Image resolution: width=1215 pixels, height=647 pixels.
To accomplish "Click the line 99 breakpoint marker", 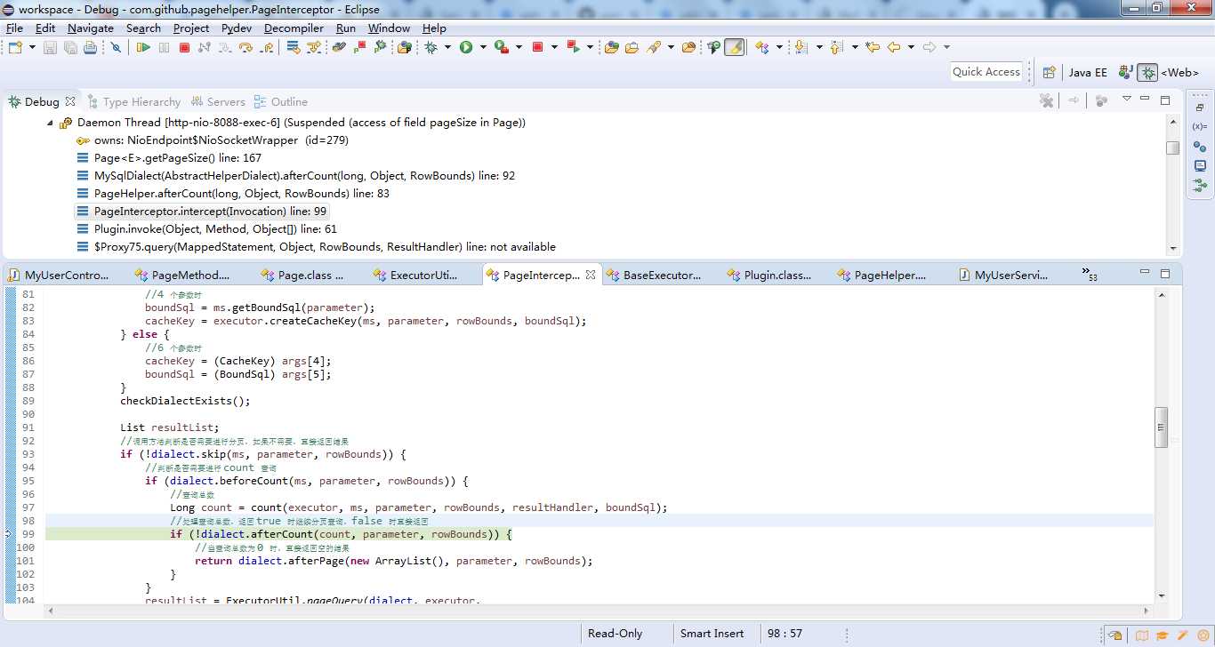I will (10, 534).
